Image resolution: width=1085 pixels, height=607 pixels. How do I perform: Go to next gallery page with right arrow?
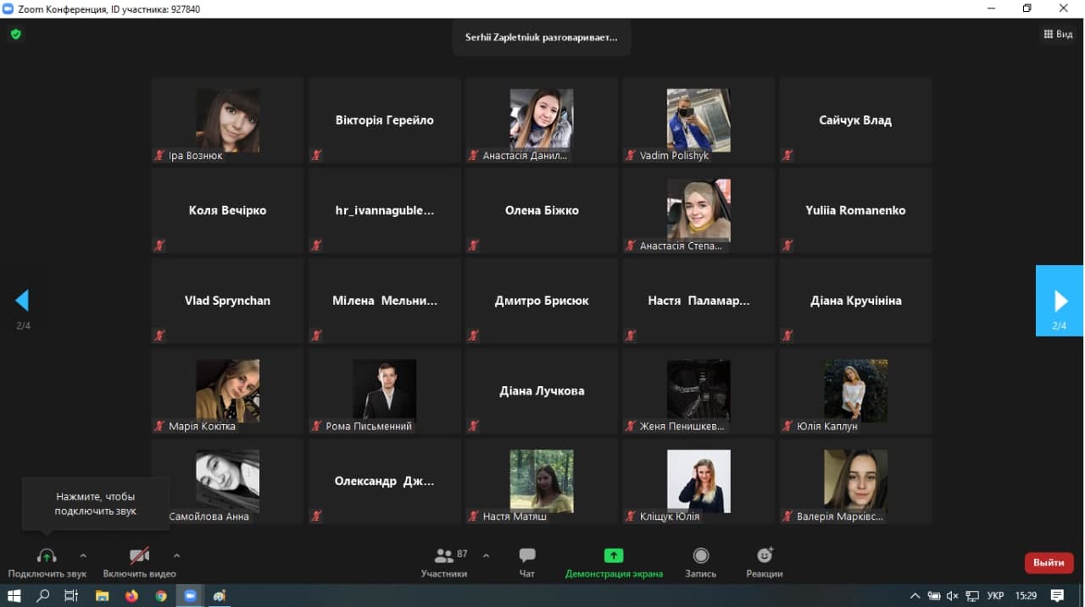pos(1060,301)
